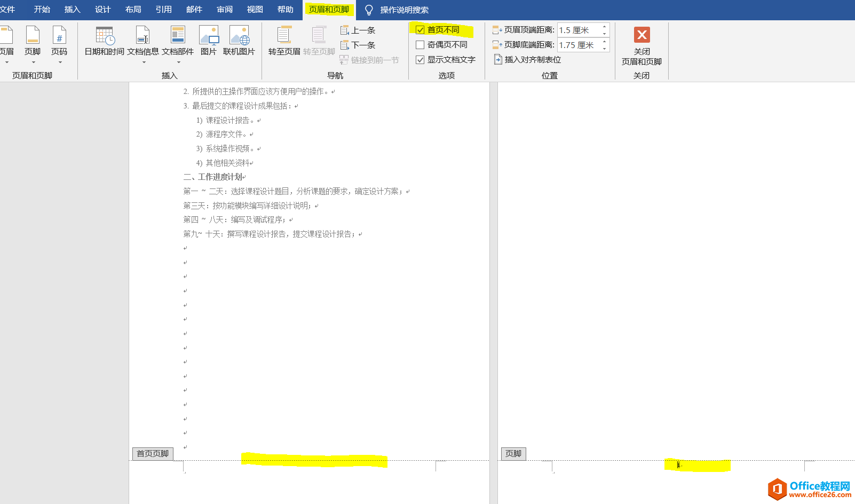Image resolution: width=855 pixels, height=504 pixels.
Task: Insert a picture into the header
Action: point(209,42)
